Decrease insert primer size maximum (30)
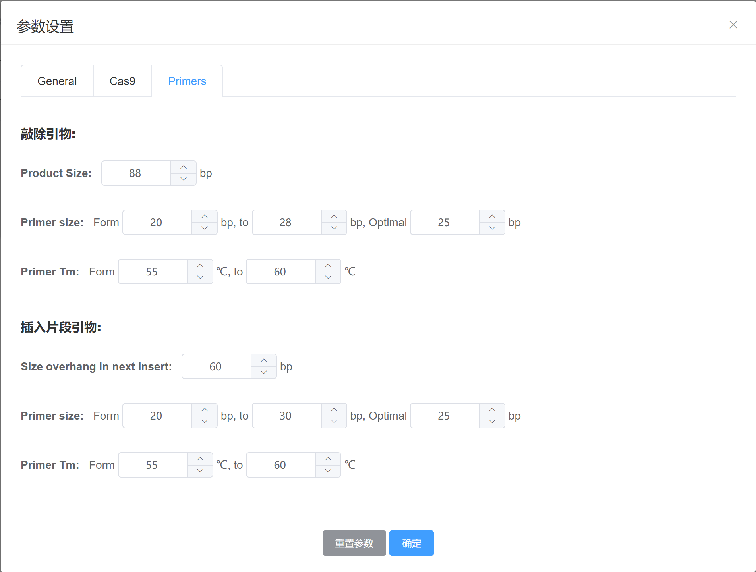 (334, 422)
